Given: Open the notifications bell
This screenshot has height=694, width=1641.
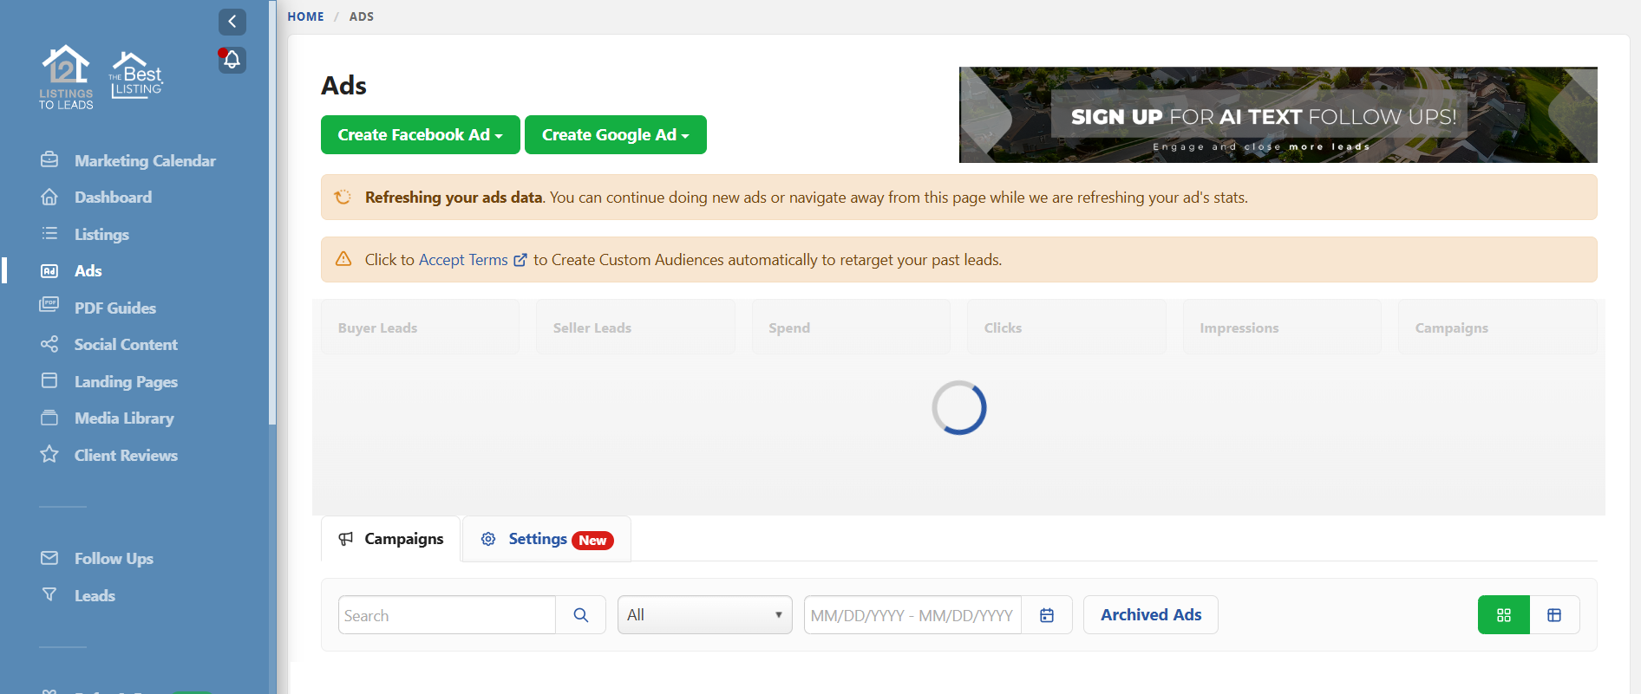Looking at the screenshot, I should (232, 60).
